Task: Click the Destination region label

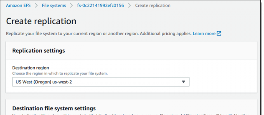Action: pyautogui.click(x=31, y=68)
